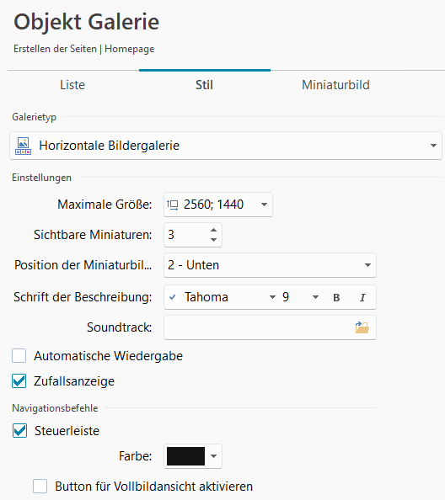
Task: Click the Soundtrack input field
Action: coord(259,327)
